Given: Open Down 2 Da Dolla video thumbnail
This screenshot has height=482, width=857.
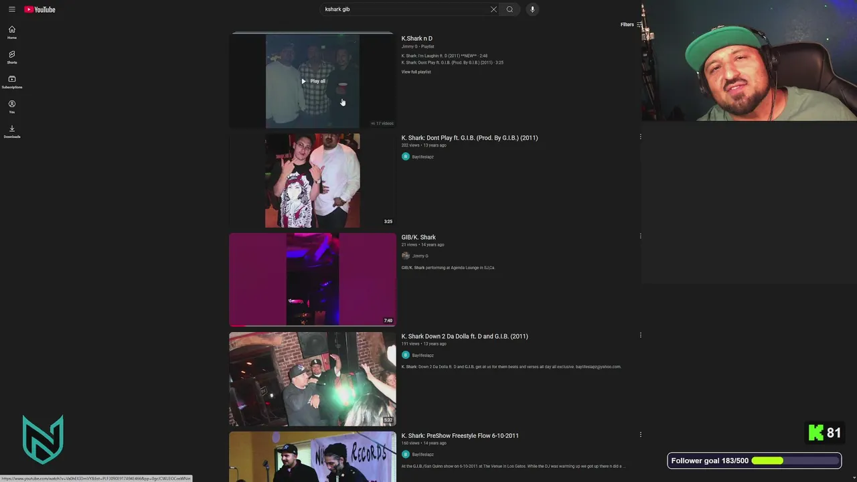Looking at the screenshot, I should [313, 379].
